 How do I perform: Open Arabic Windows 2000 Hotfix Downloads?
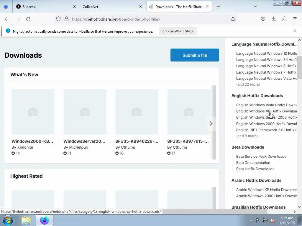(266, 196)
